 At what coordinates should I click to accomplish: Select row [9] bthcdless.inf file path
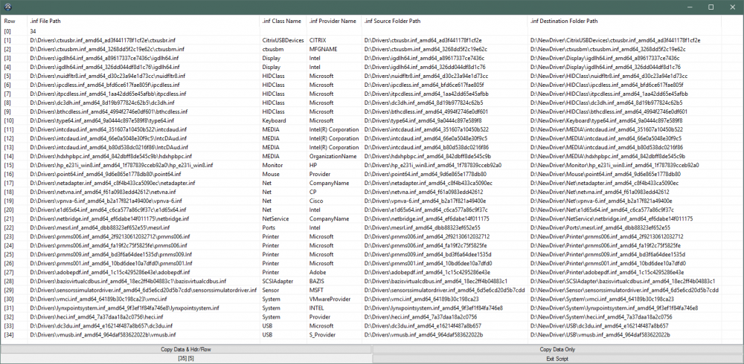(x=109, y=112)
